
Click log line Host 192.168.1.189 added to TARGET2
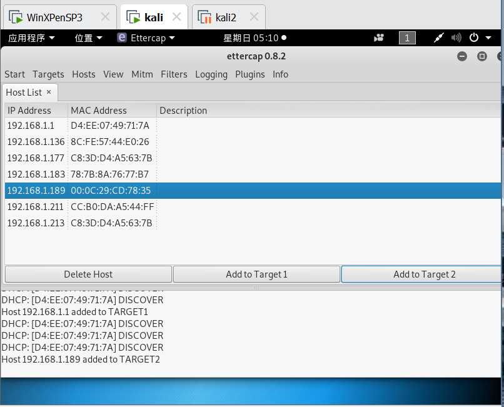coord(81,359)
